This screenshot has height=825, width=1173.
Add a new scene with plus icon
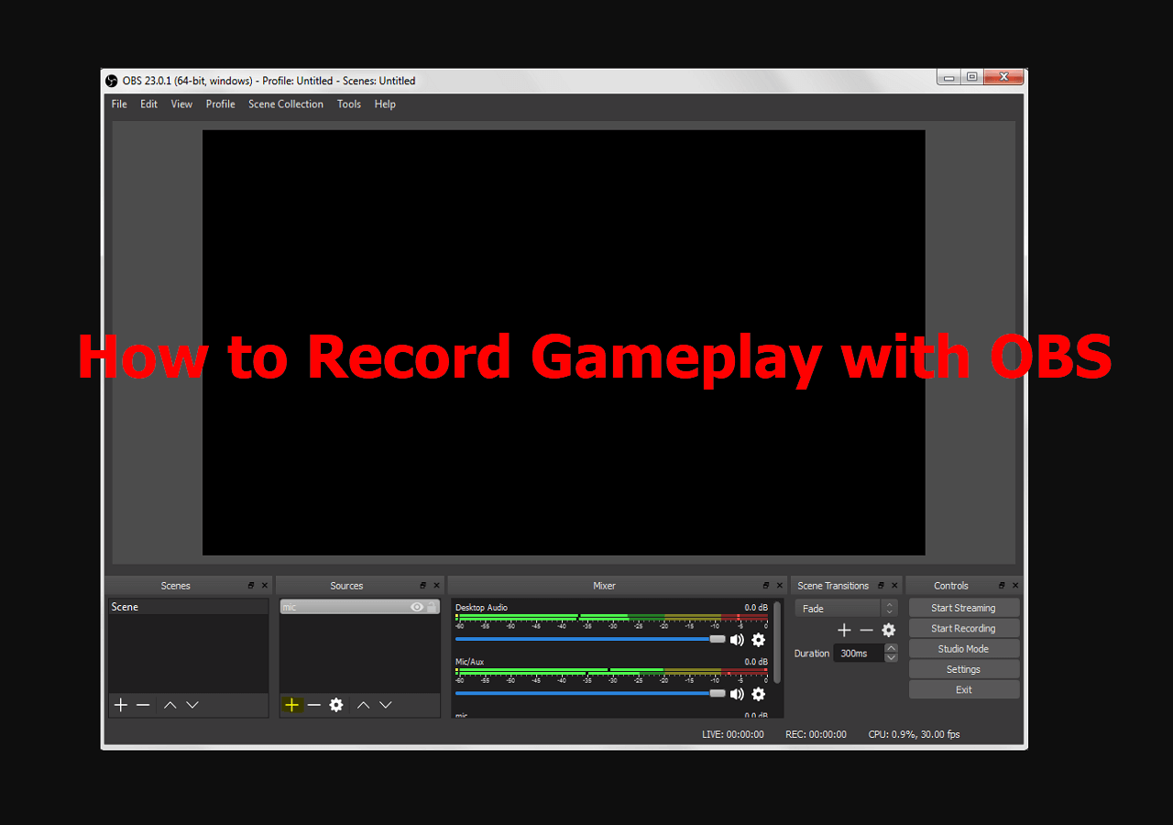pyautogui.click(x=121, y=705)
